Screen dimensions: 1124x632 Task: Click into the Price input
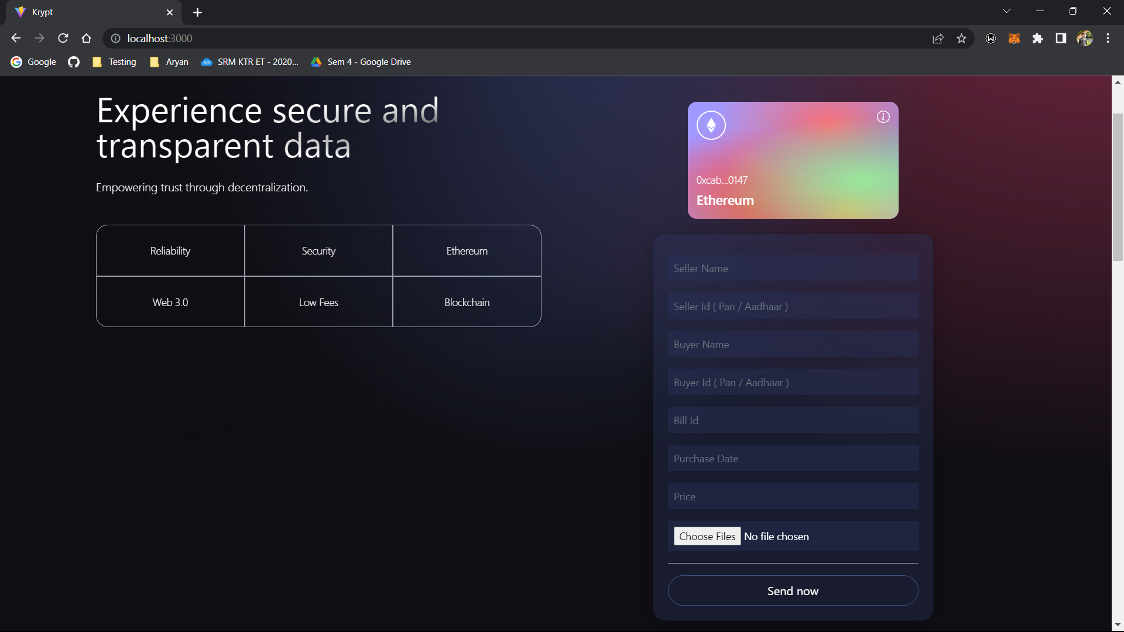point(793,497)
